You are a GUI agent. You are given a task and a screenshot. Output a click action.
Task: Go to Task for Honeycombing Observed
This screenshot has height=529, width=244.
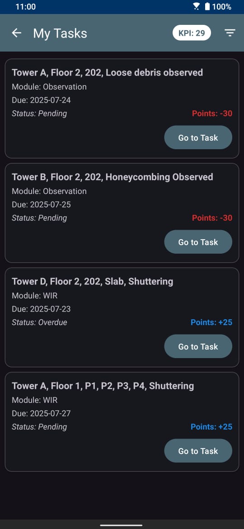pos(198,242)
